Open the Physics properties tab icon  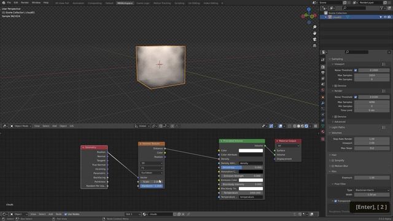[x=323, y=115]
